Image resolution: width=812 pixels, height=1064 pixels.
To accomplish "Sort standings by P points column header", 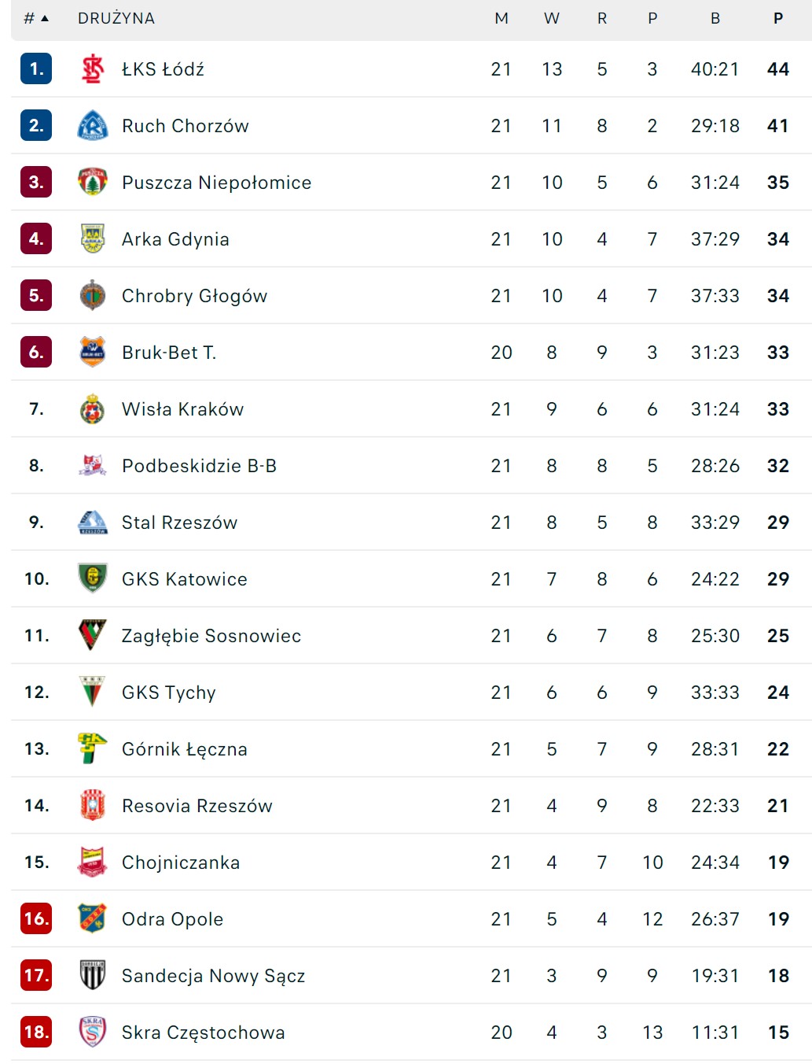I will click(x=778, y=18).
